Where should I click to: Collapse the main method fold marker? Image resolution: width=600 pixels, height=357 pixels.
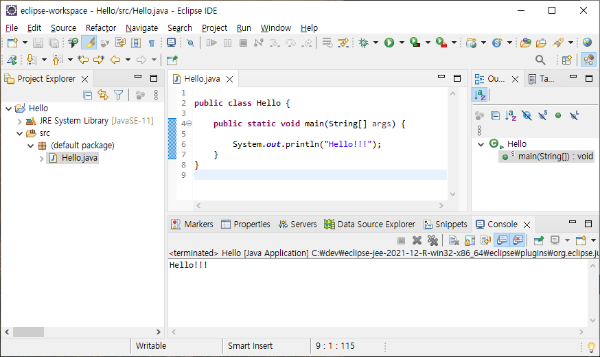pos(189,124)
